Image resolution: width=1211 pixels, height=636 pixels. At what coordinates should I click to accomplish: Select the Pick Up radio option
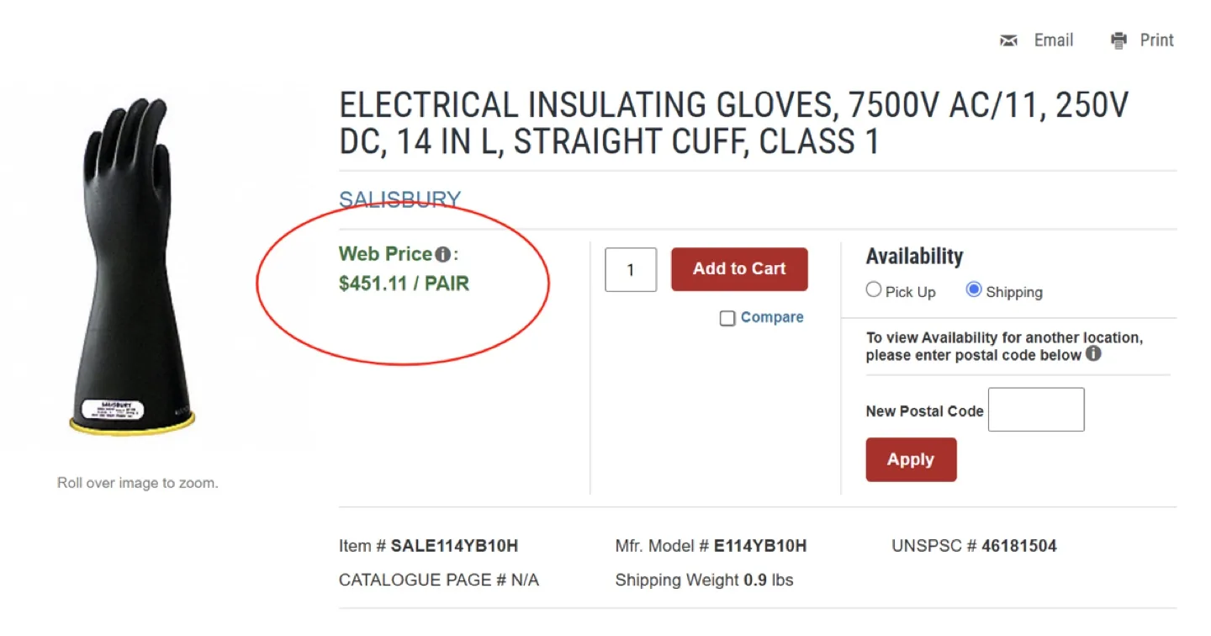(874, 290)
